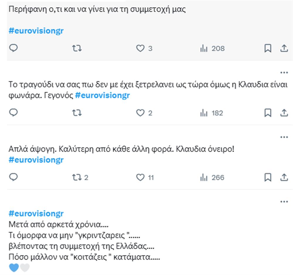Bookmark the first tweet
Screen dimensions: 293x275
tap(267, 48)
